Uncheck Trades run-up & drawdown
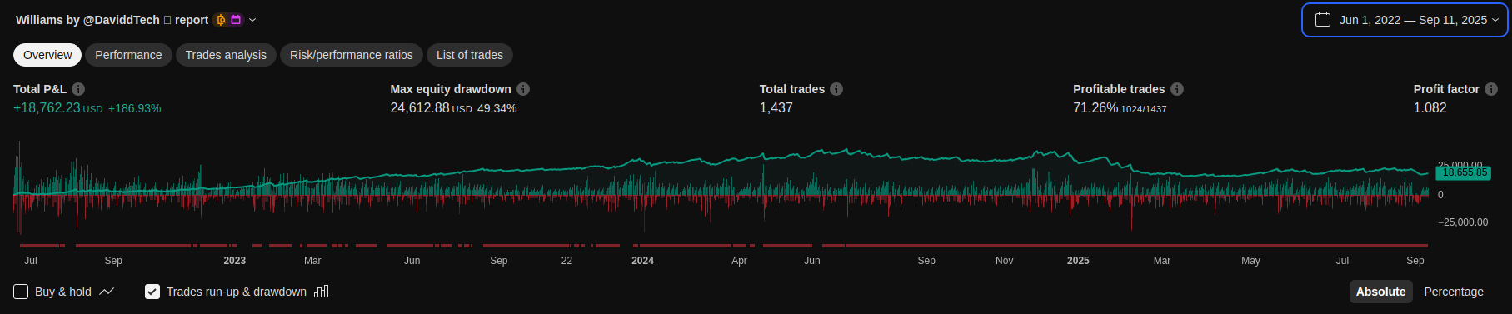Screen dimensions: 1512x314 pyautogui.click(x=152, y=292)
